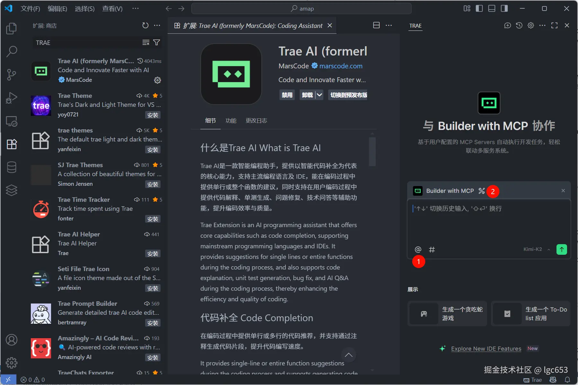Image resolution: width=578 pixels, height=385 pixels.
Task: Open the Search view in activity bar
Action: (x=12, y=51)
